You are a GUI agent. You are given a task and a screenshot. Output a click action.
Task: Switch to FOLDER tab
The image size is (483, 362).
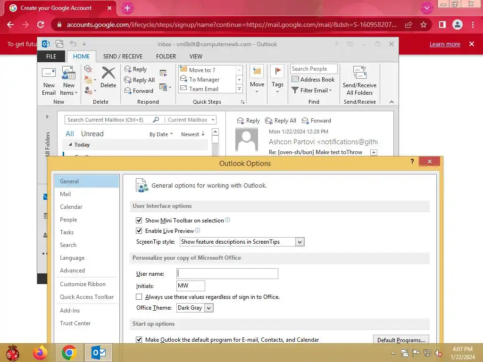click(x=166, y=57)
